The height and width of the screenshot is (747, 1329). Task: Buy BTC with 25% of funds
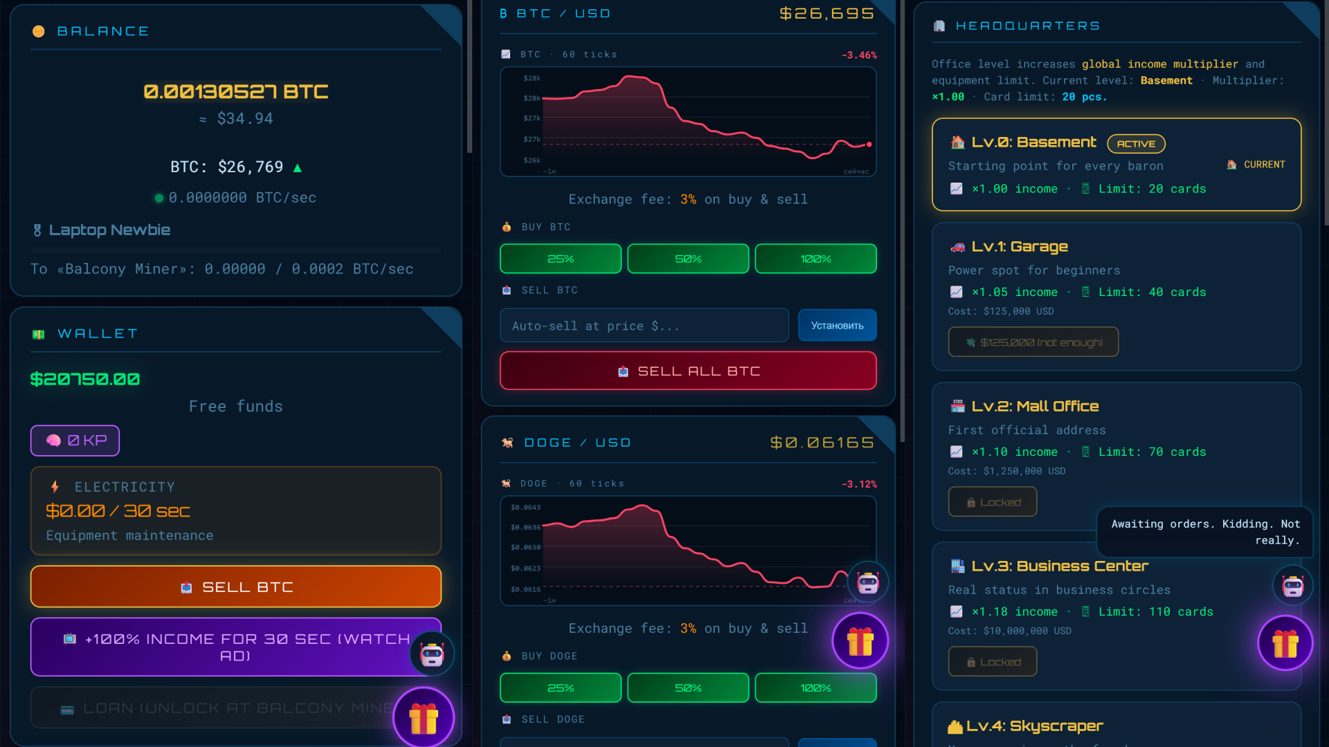561,259
